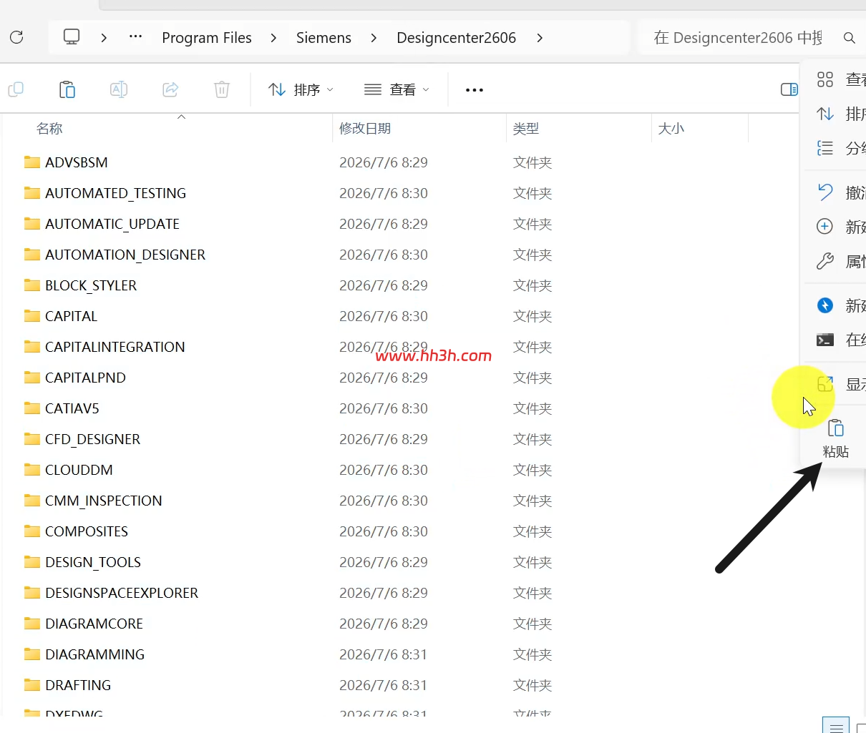Viewport: 866px width, 733px height.
Task: Sort by the 类型 column header
Action: pos(526,129)
